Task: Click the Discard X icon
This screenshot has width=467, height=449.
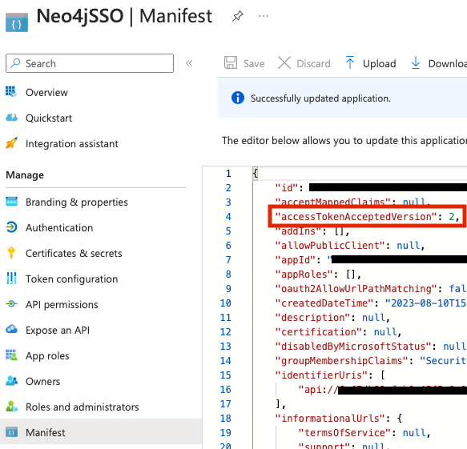Action: (x=284, y=63)
